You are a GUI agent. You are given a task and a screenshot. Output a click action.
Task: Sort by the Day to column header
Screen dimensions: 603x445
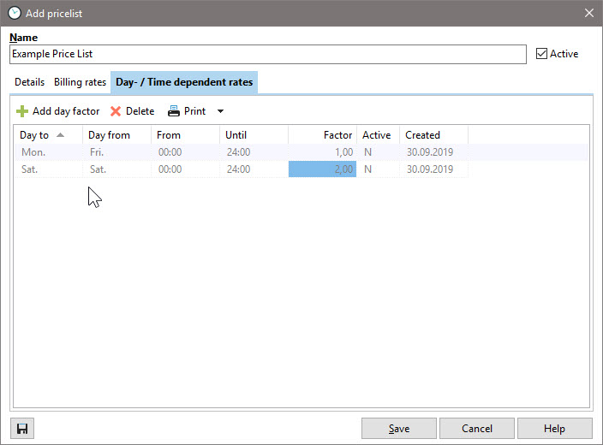(41, 135)
